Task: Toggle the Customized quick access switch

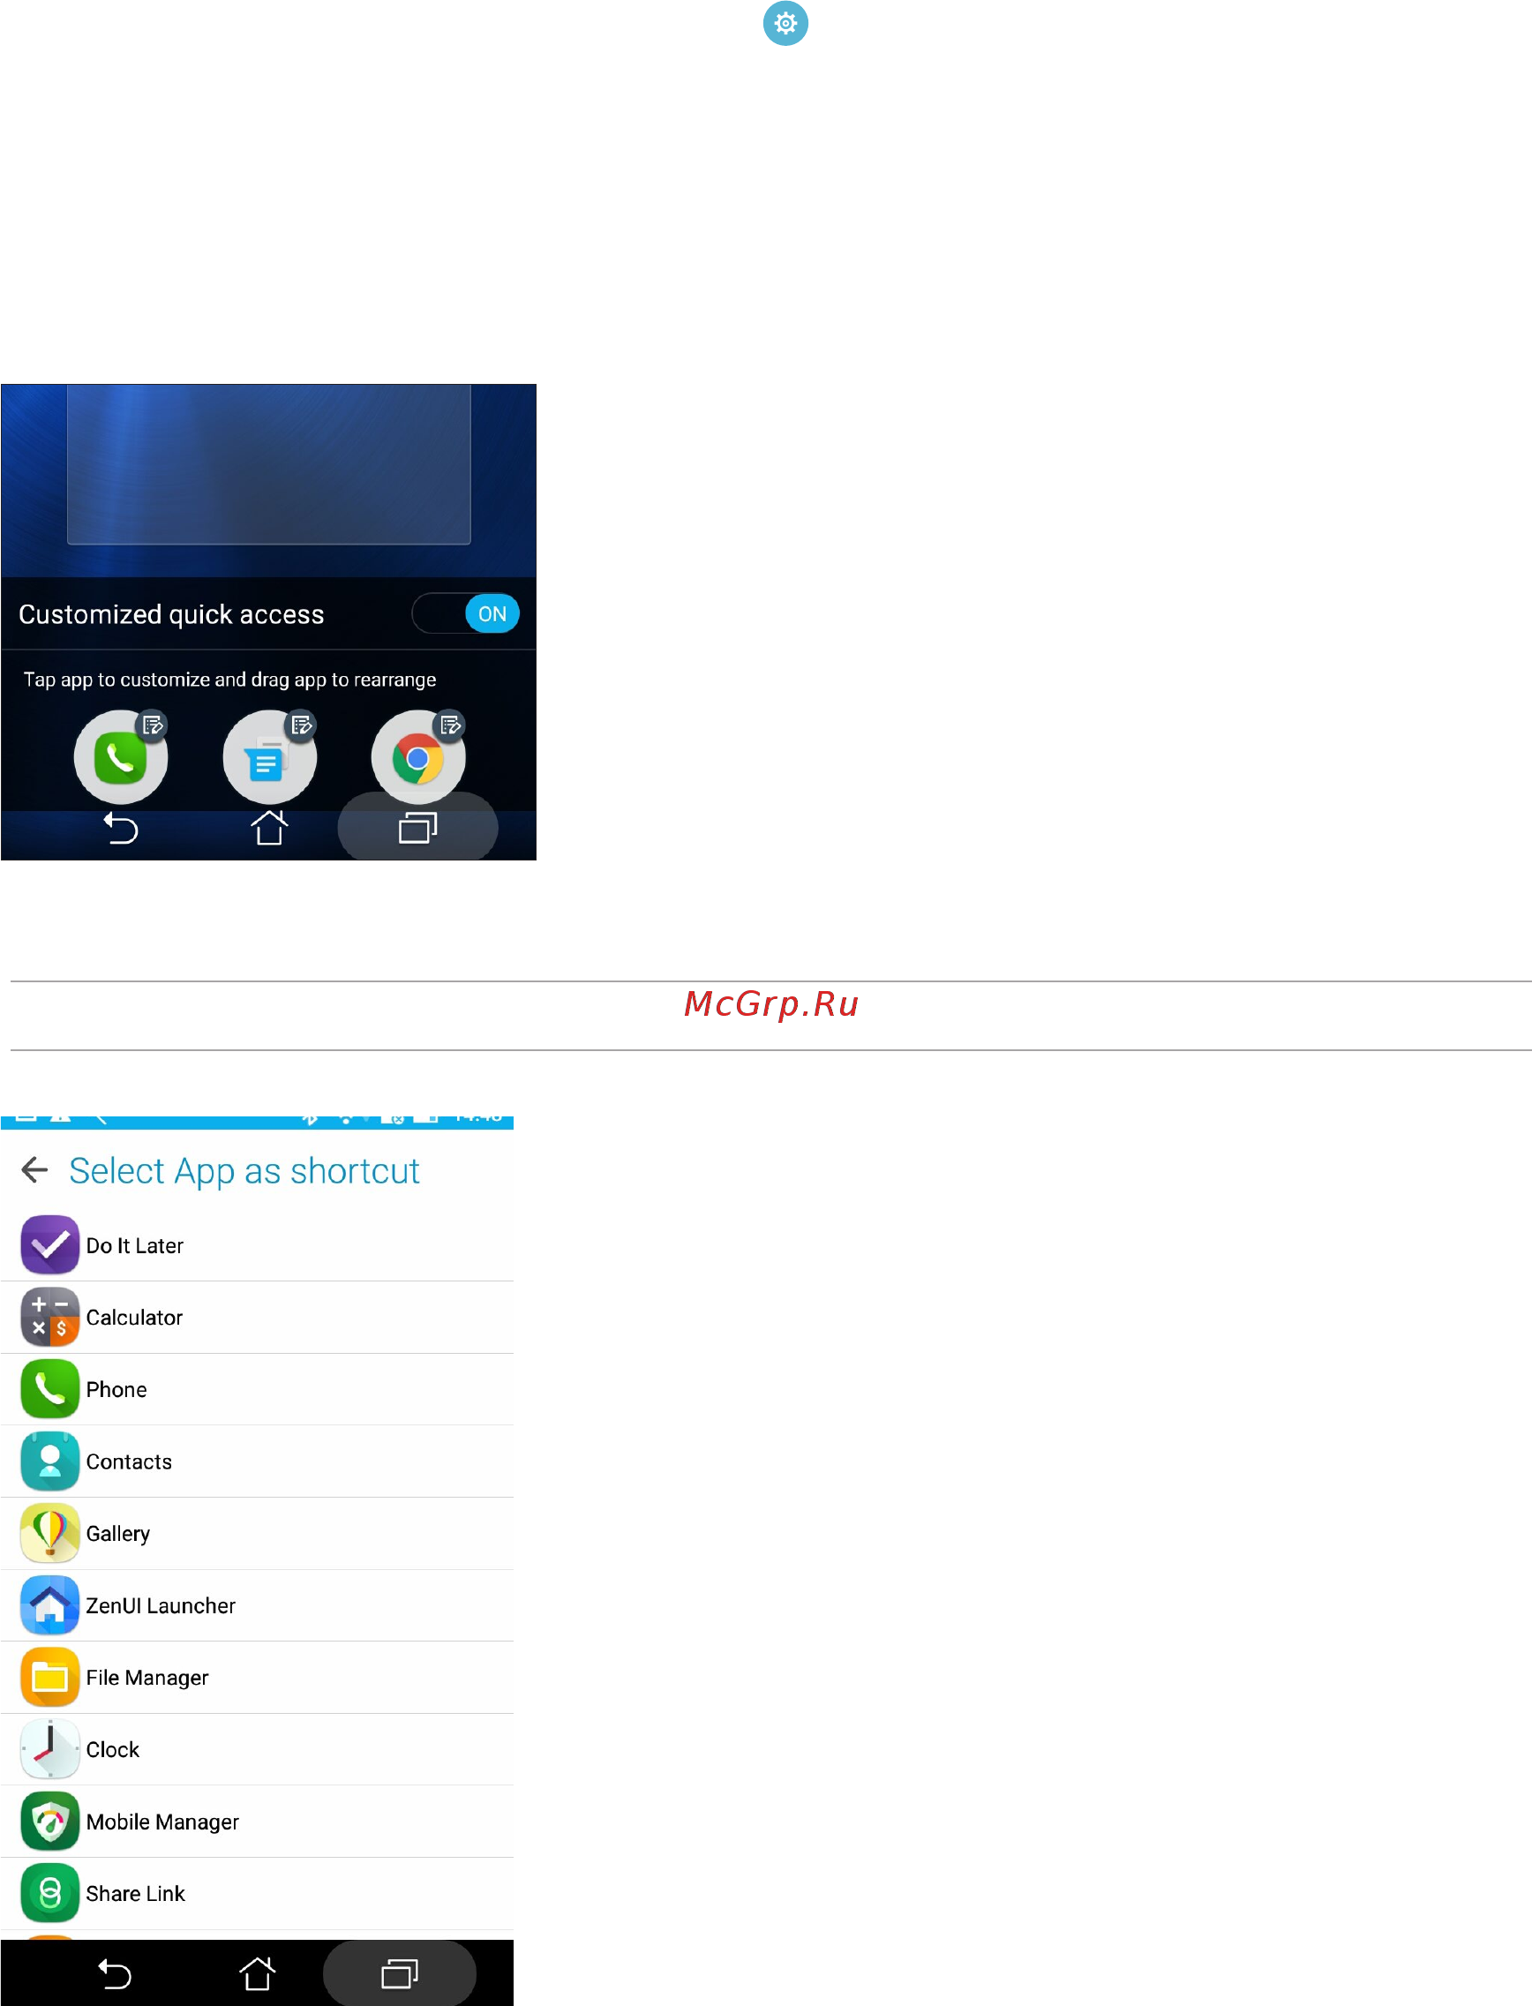Action: click(465, 613)
